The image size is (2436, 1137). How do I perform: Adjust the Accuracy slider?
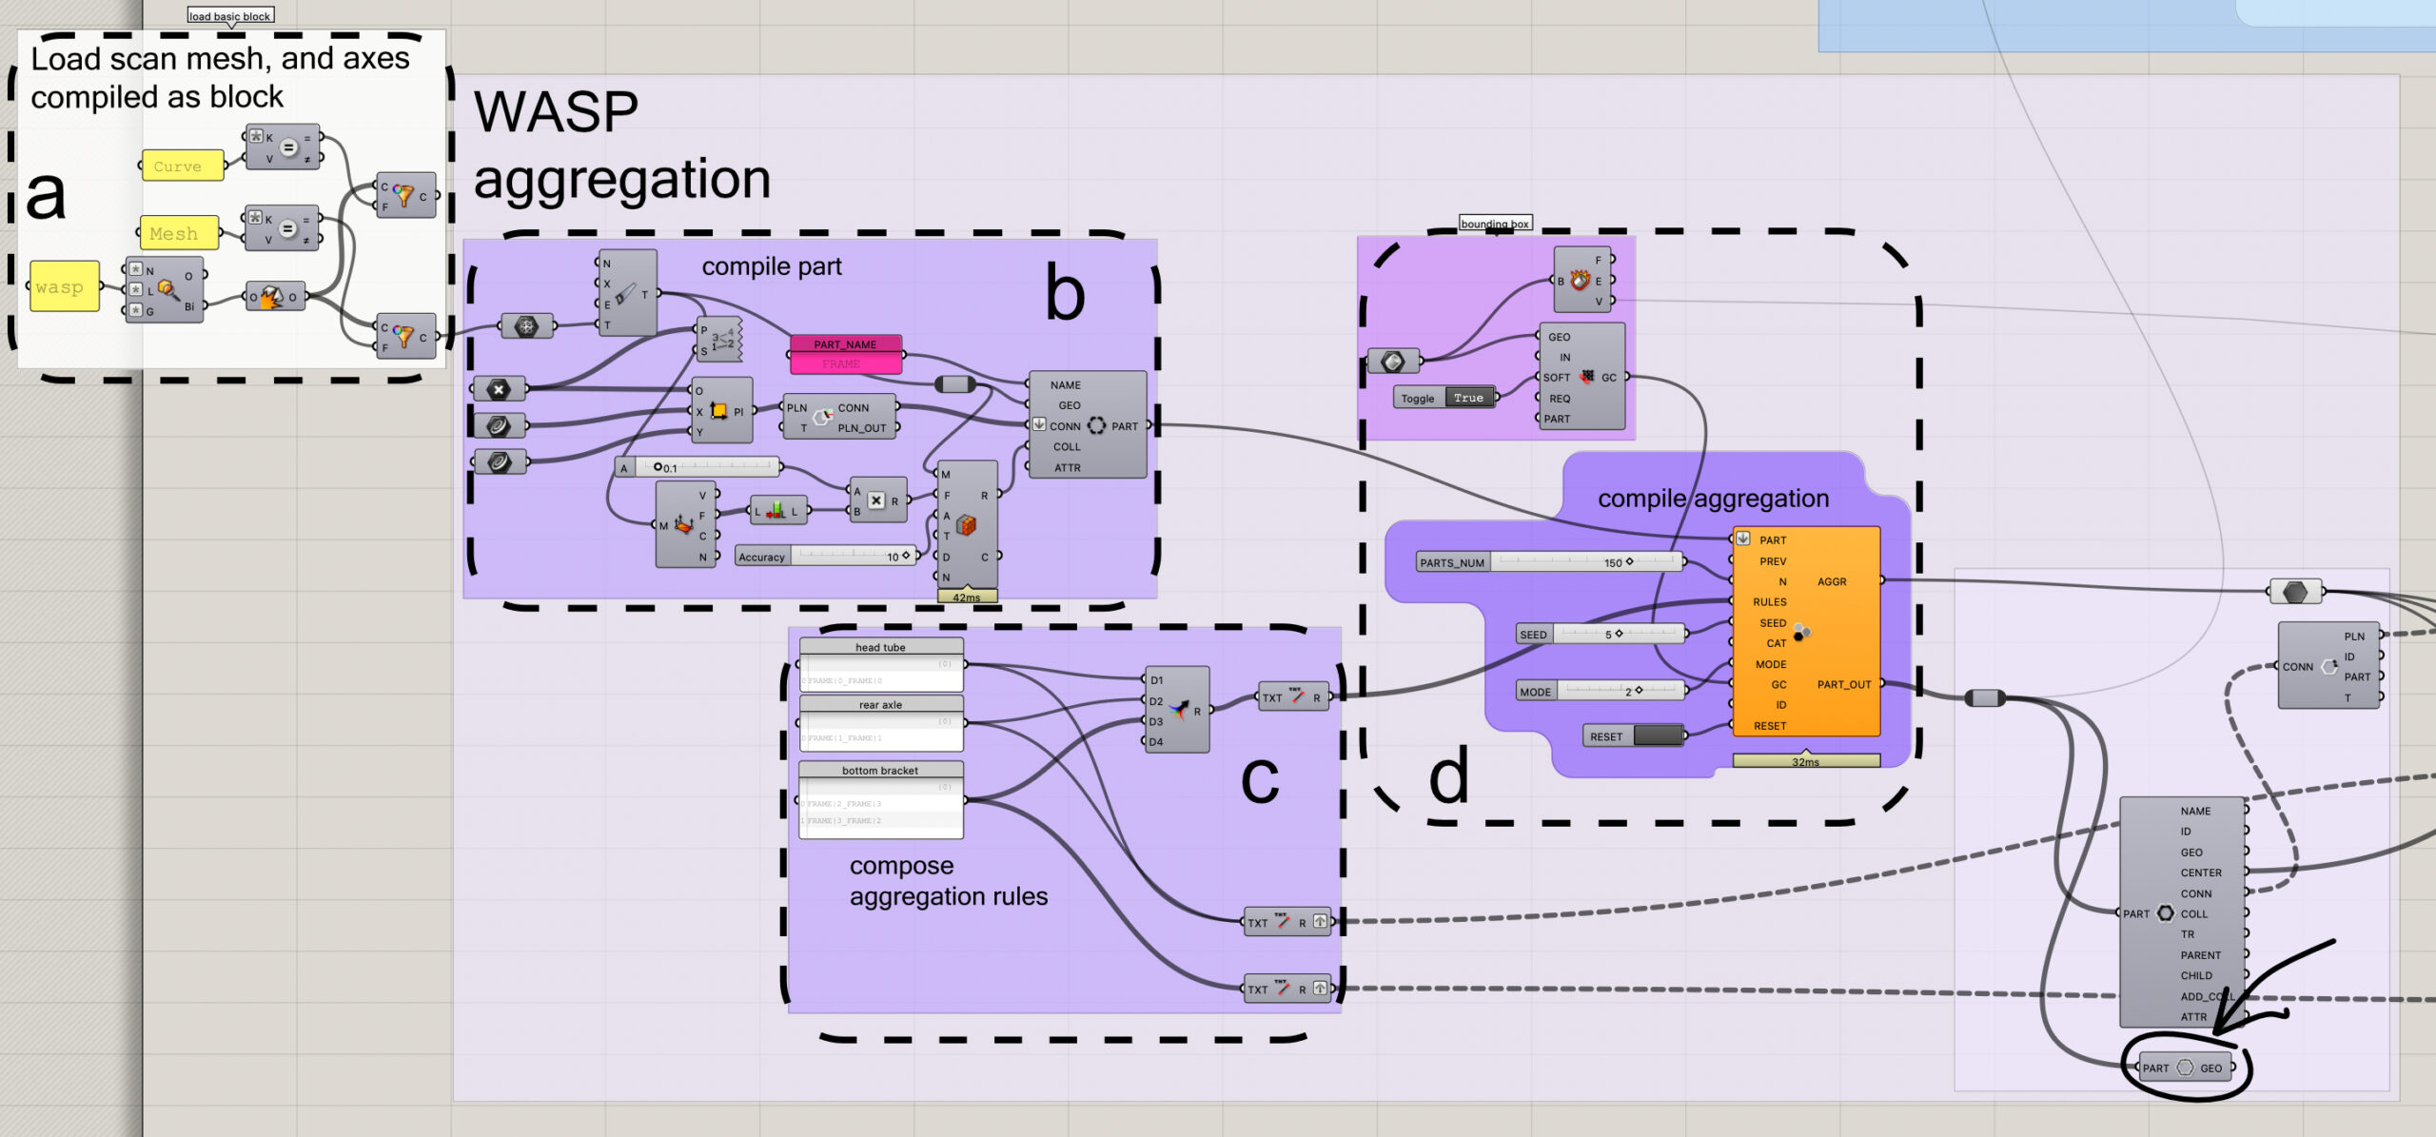click(x=826, y=557)
